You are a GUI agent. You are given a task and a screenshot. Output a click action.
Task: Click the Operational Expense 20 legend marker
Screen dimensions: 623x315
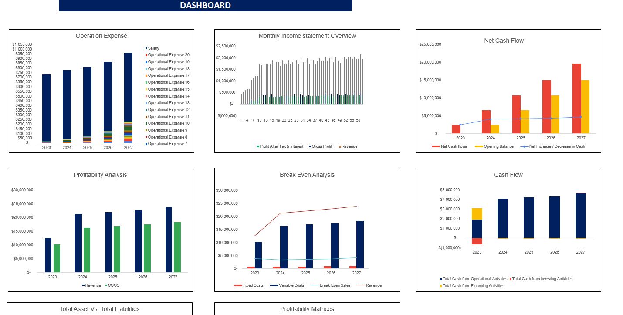click(x=146, y=54)
